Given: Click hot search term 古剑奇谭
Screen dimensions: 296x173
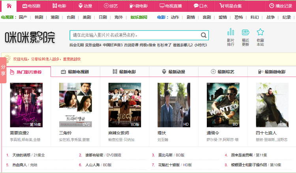Looking at the screenshot, I should click(x=131, y=45).
